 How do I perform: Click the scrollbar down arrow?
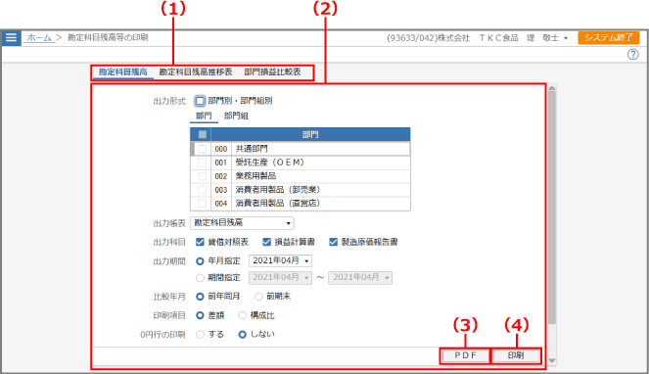point(552,360)
